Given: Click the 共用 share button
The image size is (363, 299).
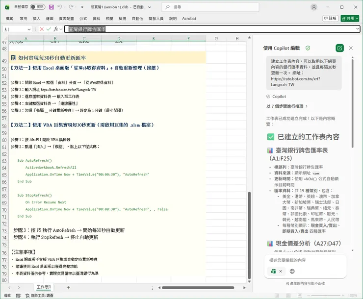Looking at the screenshot, I should pyautogui.click(x=350, y=18).
